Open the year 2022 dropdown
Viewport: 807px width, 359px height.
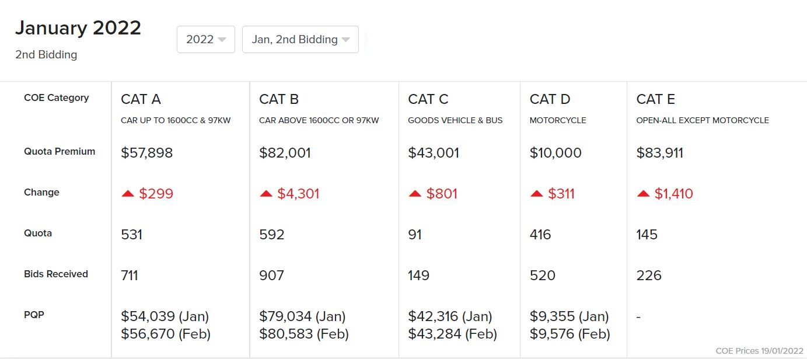point(205,39)
